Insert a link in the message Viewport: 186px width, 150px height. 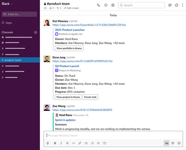point(80,143)
